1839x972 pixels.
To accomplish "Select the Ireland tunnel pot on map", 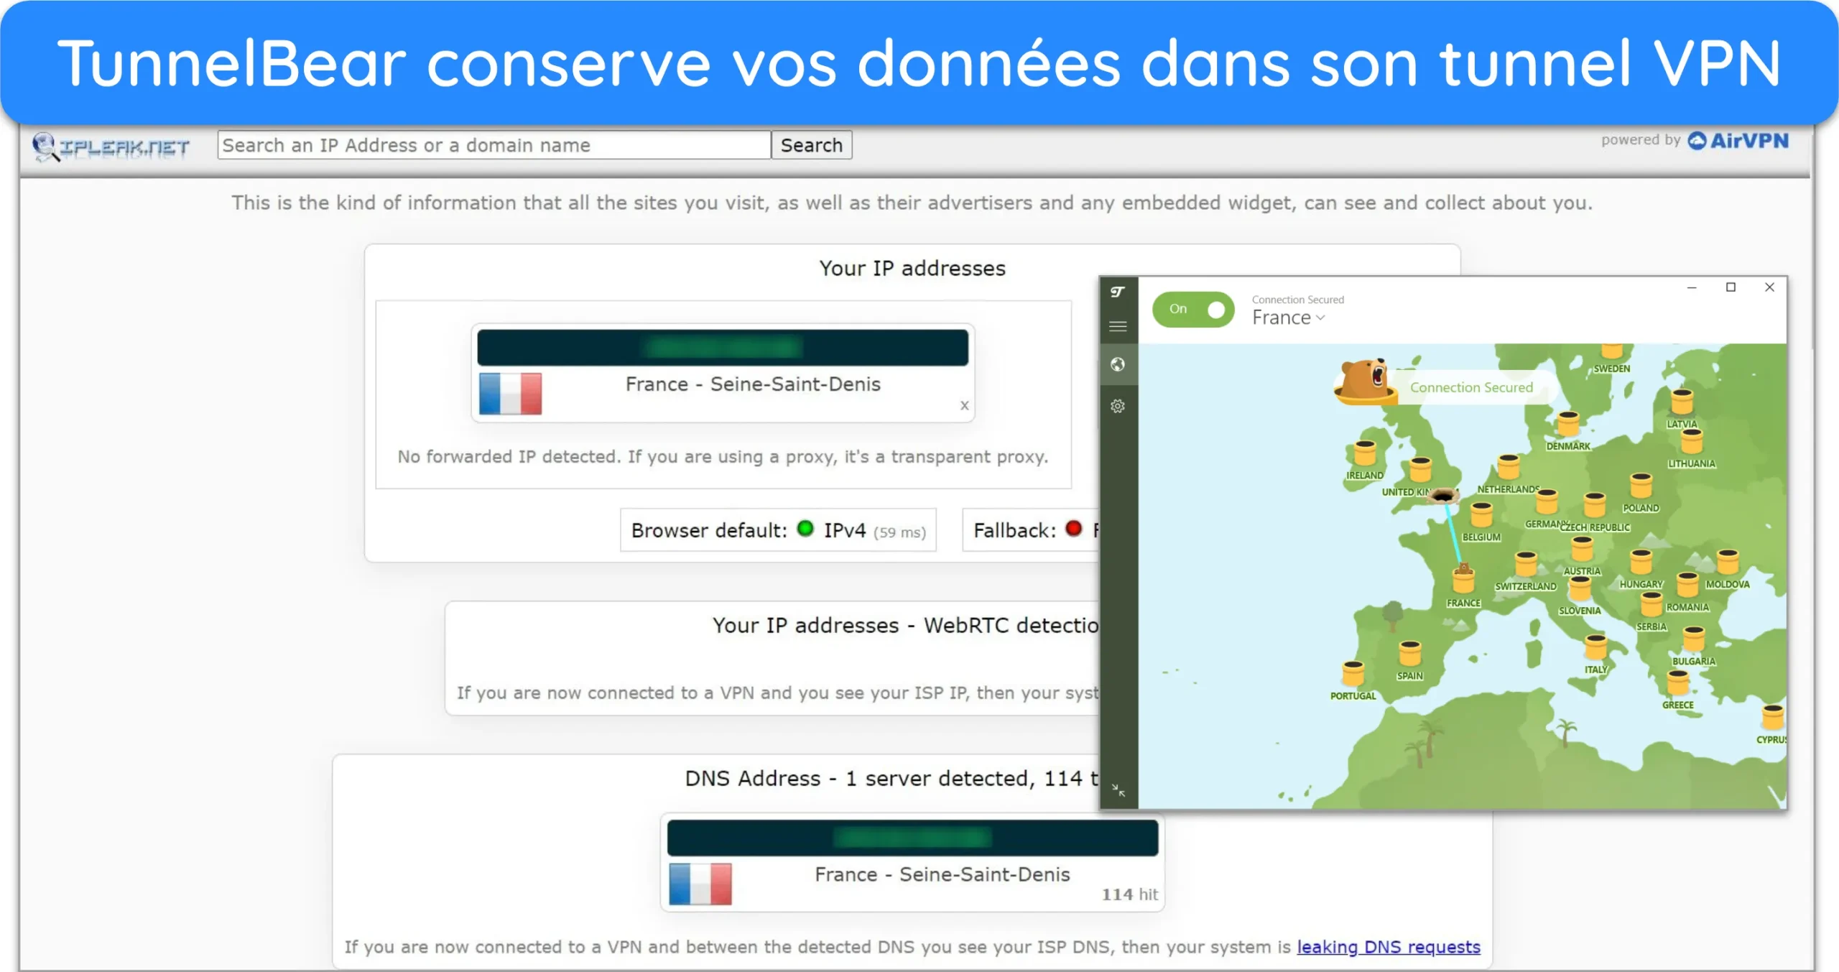I will [1365, 454].
